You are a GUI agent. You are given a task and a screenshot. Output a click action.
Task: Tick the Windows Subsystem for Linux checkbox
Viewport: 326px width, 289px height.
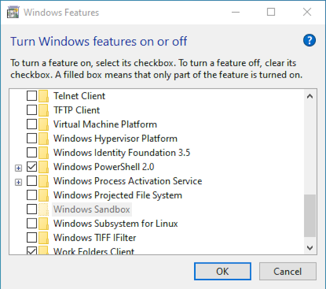click(x=32, y=223)
